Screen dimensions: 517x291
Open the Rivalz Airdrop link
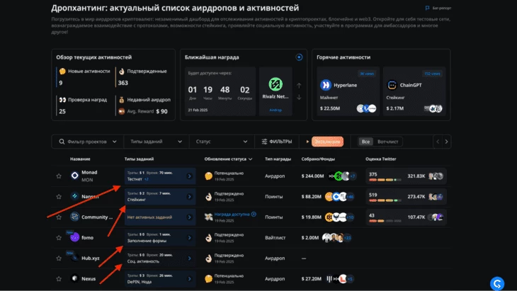pos(275,110)
